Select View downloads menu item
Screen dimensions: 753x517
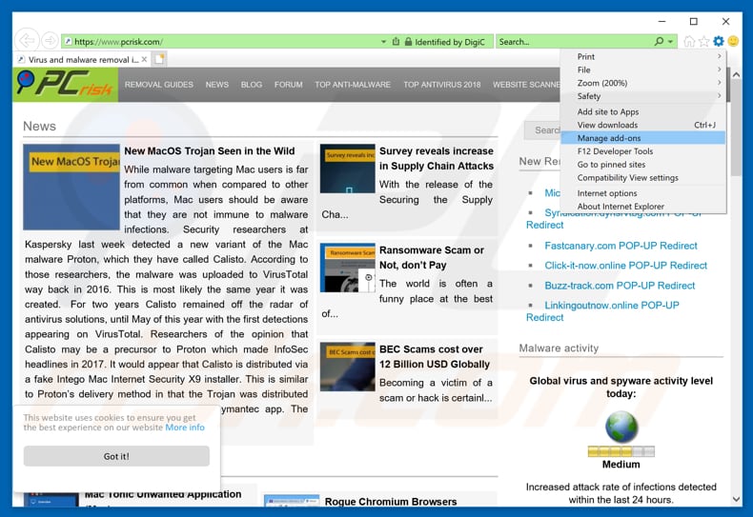coord(643,125)
